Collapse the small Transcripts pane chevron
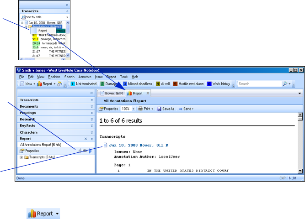 67,11
